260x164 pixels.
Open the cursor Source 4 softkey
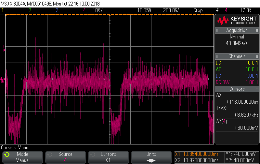66,157
